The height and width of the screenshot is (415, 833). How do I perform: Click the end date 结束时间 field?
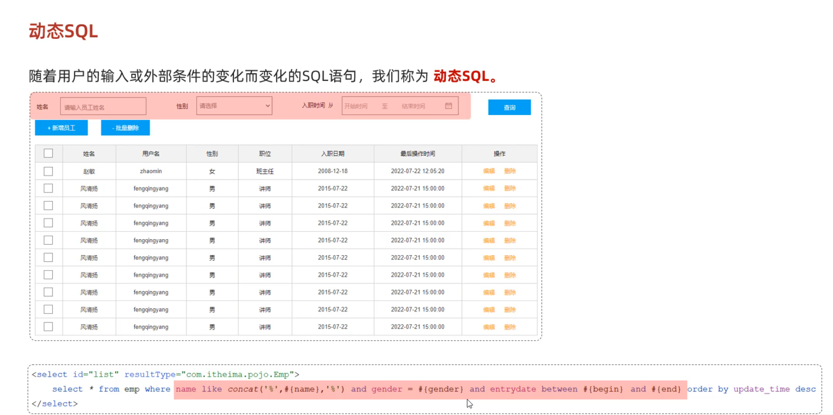click(413, 106)
